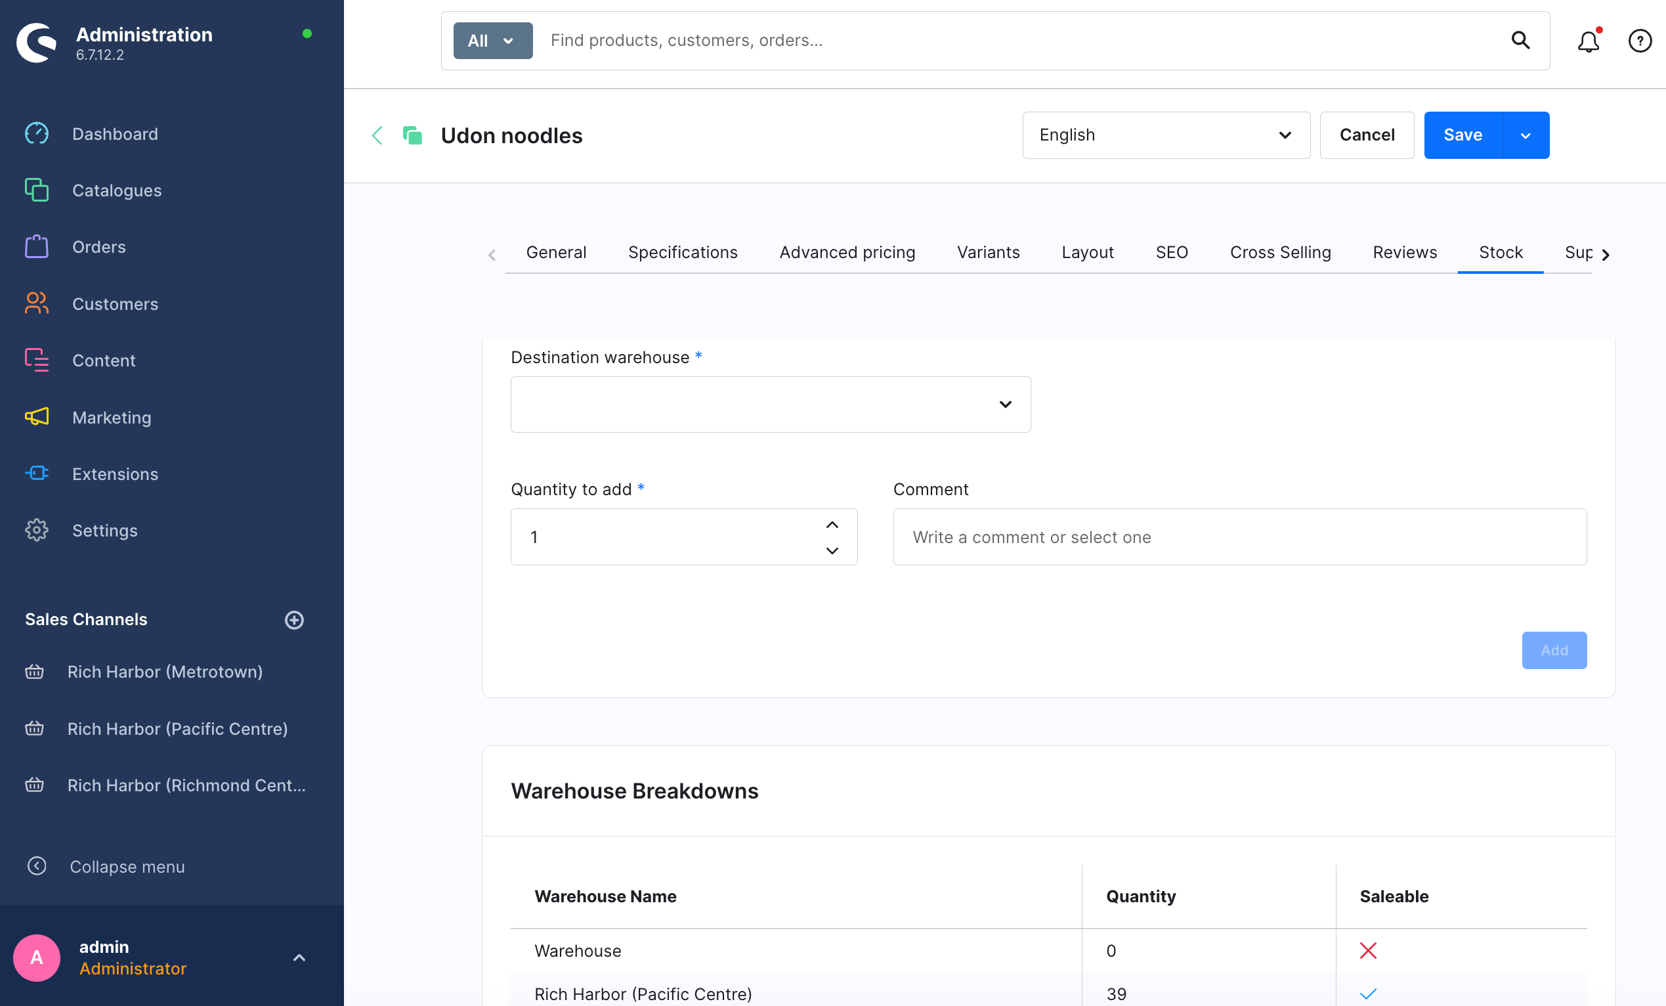Click the product icon beside Udon noodles
This screenshot has width=1666, height=1006.
[412, 135]
